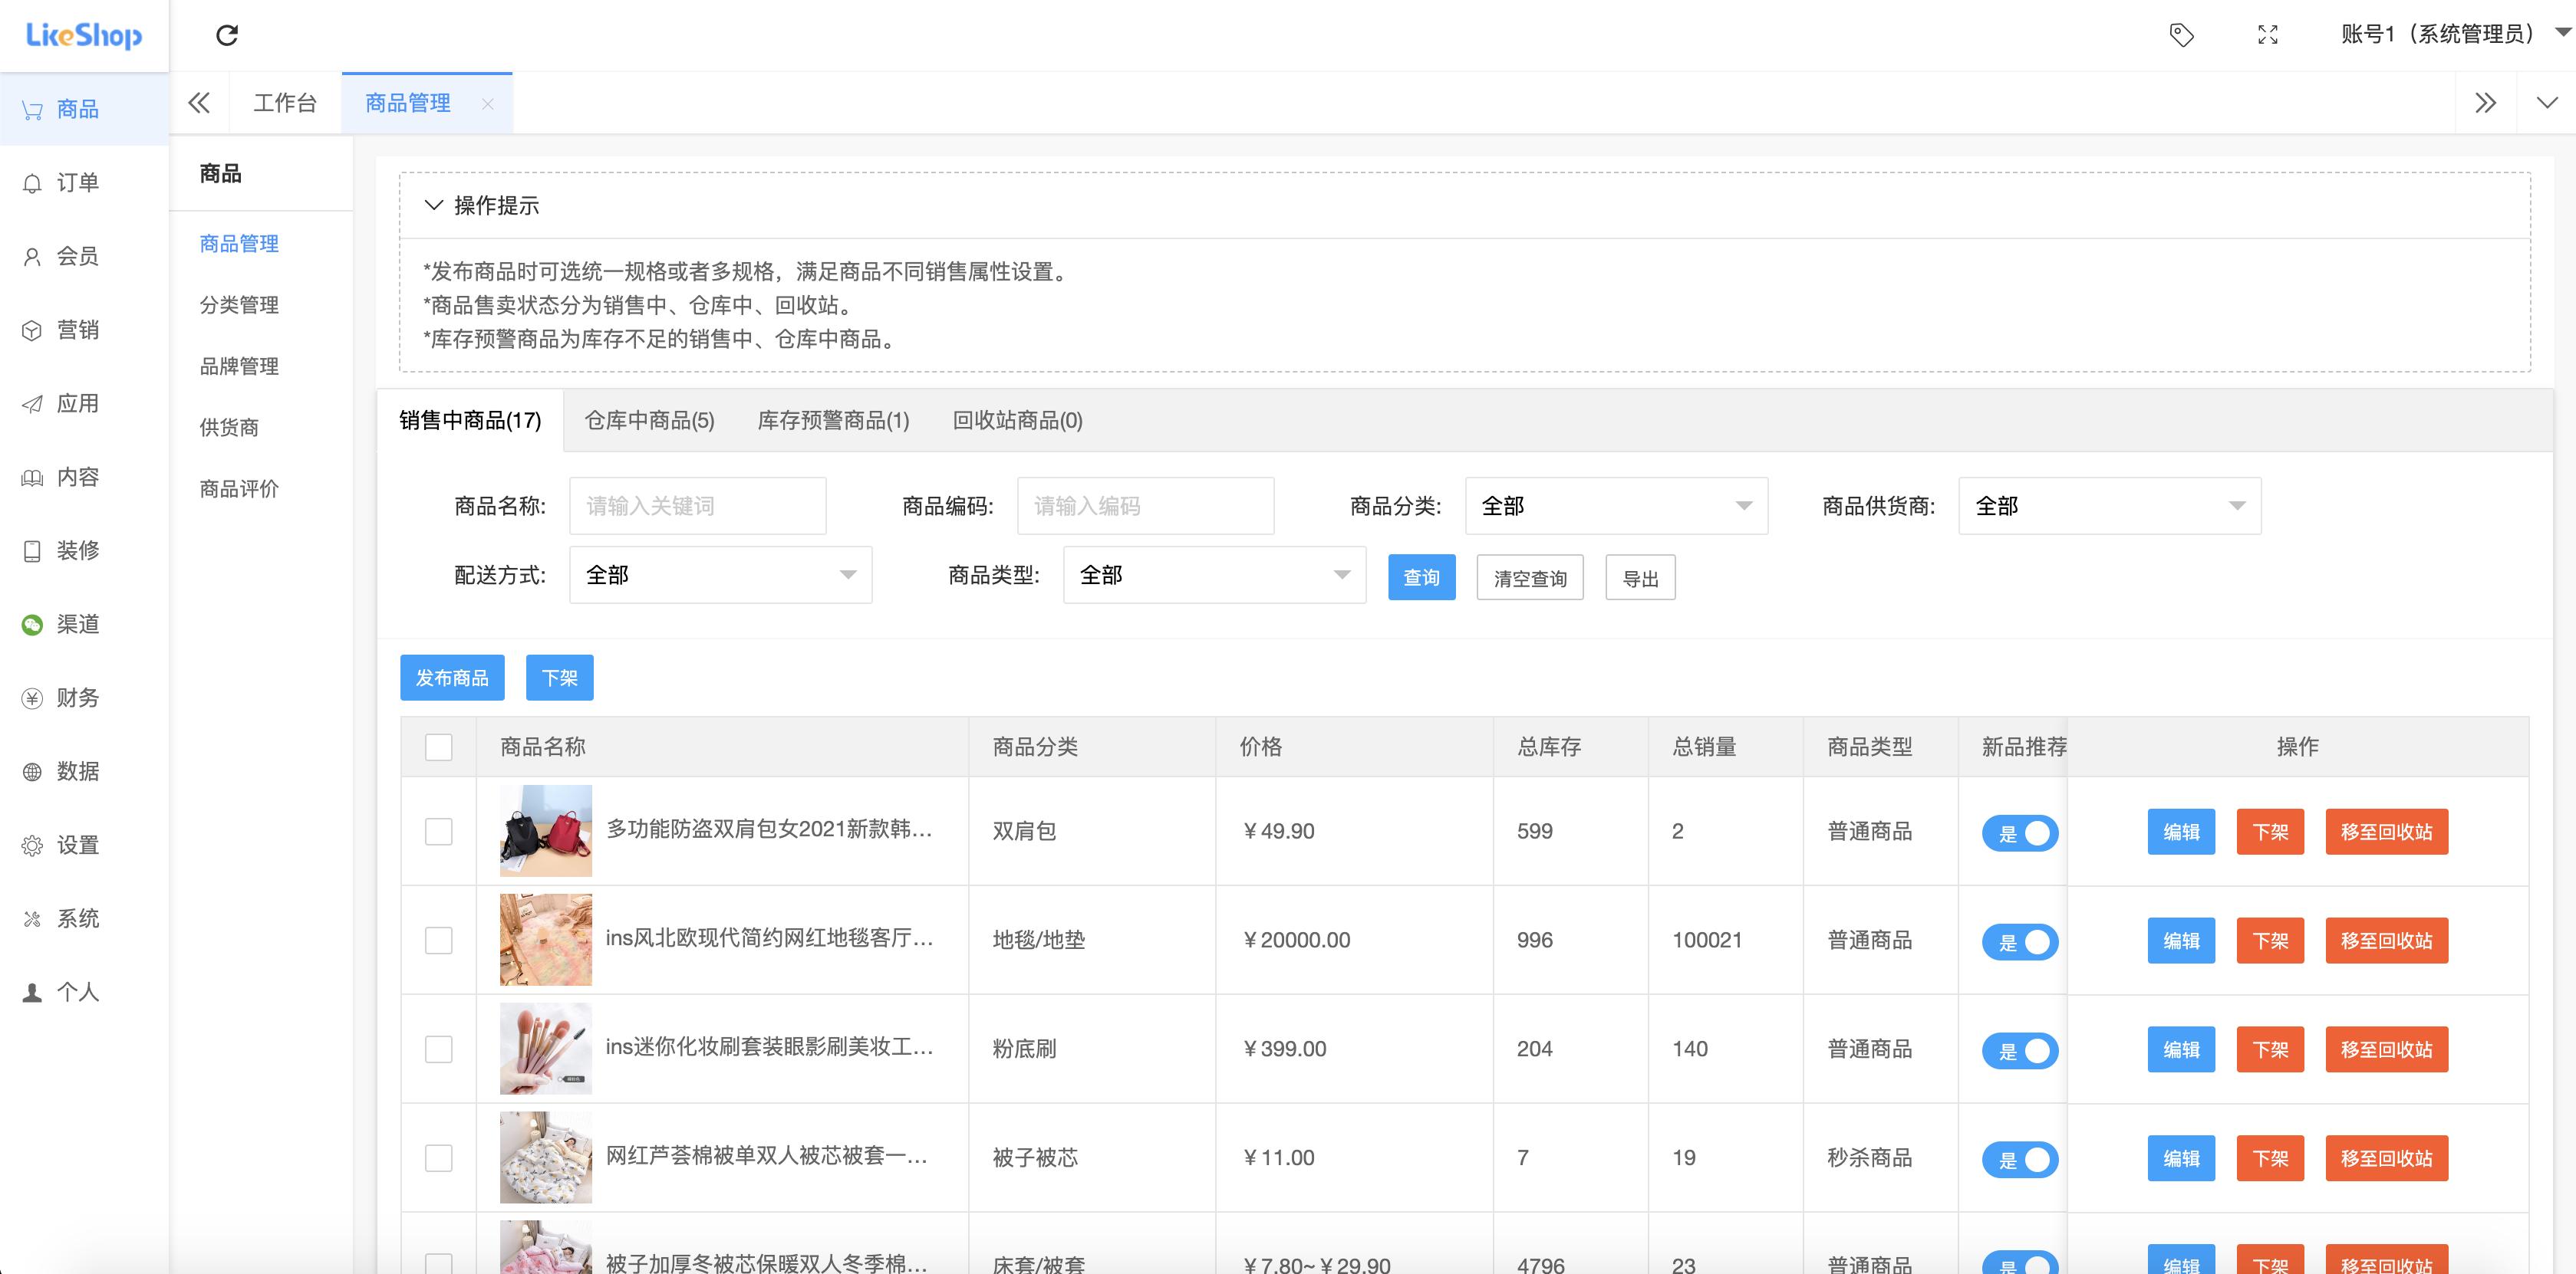Click the 发布商品 button
Viewport: 2576px width, 1274px height.
pyautogui.click(x=452, y=678)
